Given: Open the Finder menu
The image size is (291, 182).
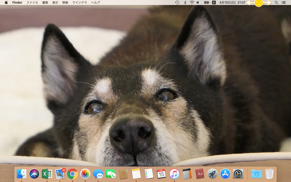Looking at the screenshot, I should 17,2.
